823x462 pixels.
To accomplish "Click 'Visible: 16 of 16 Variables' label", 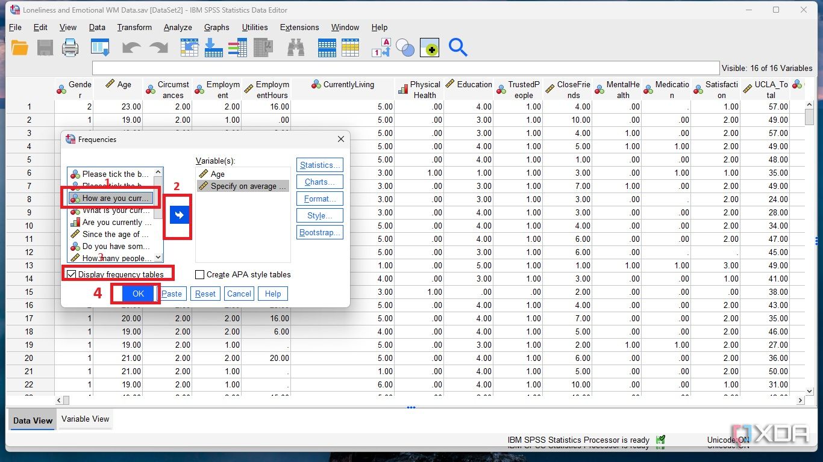I will point(767,68).
